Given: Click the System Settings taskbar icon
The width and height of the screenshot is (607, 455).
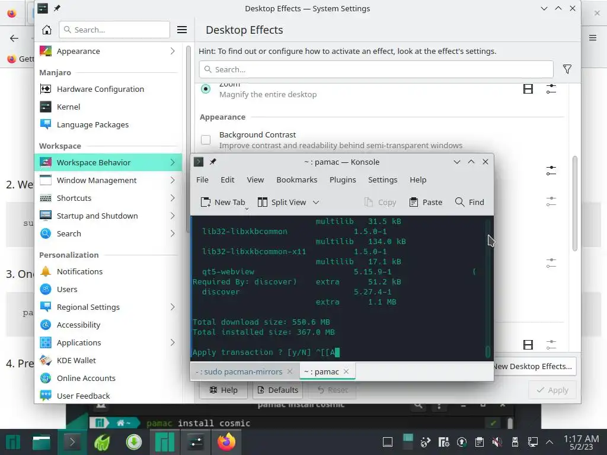Looking at the screenshot, I should (196, 442).
